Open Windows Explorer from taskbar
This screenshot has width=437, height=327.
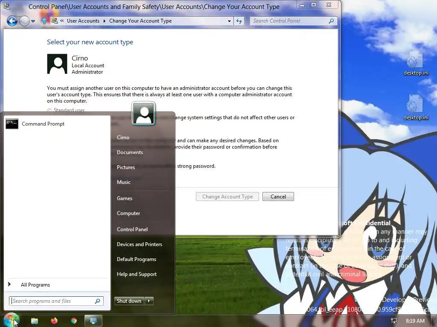(34, 321)
